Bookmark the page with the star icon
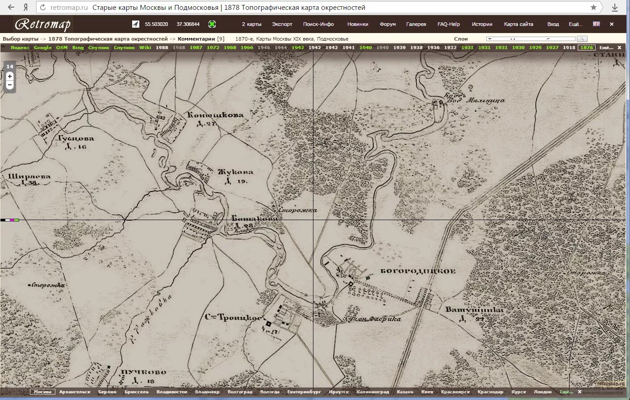The width and height of the screenshot is (630, 400). 593,7
